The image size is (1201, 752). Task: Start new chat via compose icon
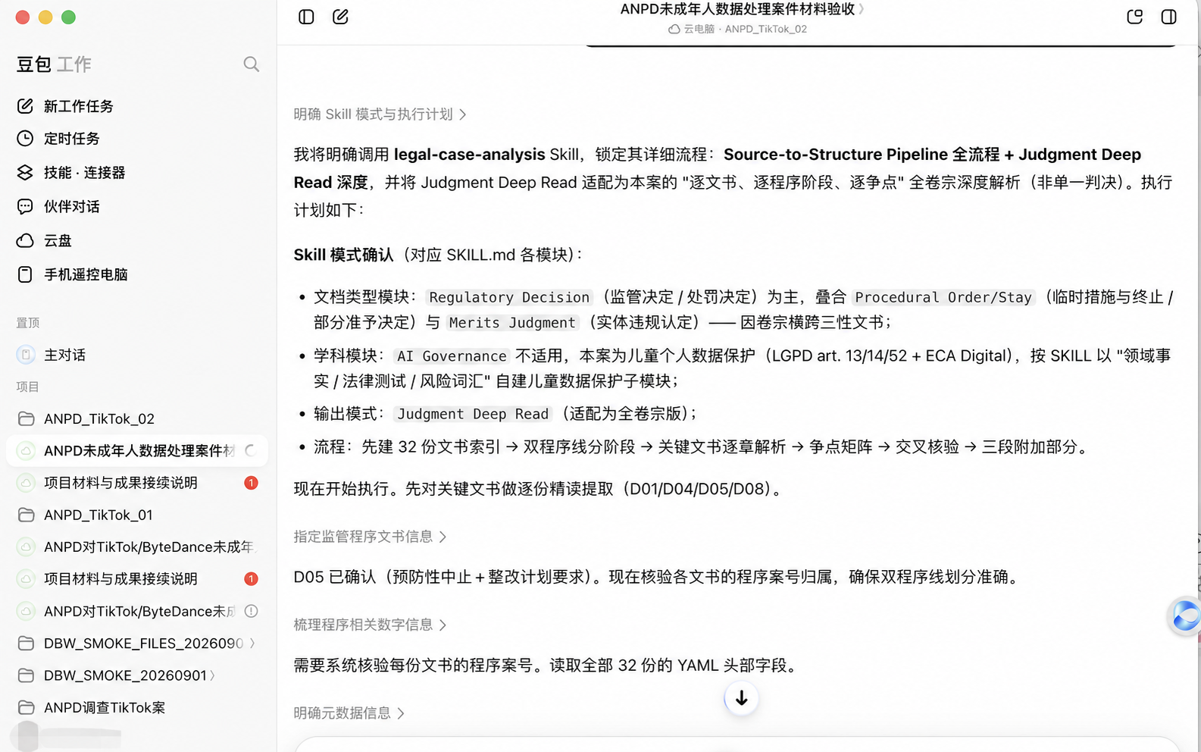pyautogui.click(x=340, y=17)
